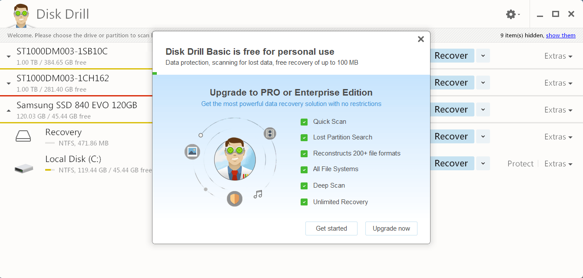This screenshot has width=583, height=278.
Task: Click Protect for Local Disk (C:)
Action: pyautogui.click(x=520, y=164)
